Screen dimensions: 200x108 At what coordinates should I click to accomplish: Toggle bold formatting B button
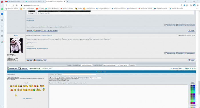click(x=51, y=78)
